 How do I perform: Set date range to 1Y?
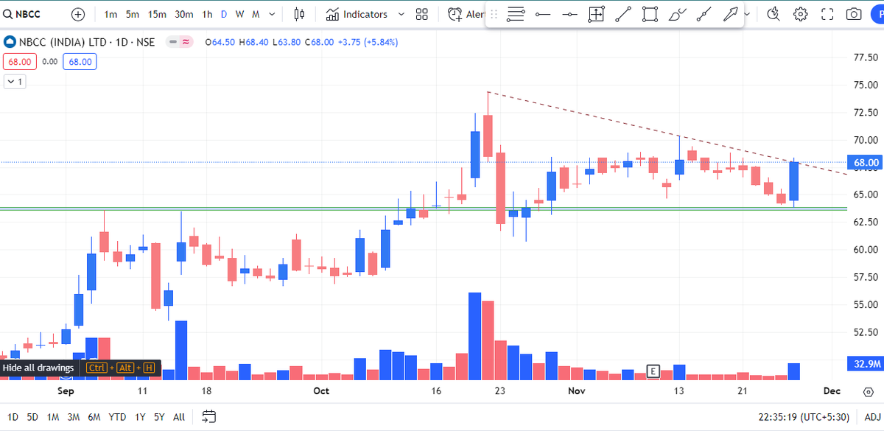coord(139,416)
